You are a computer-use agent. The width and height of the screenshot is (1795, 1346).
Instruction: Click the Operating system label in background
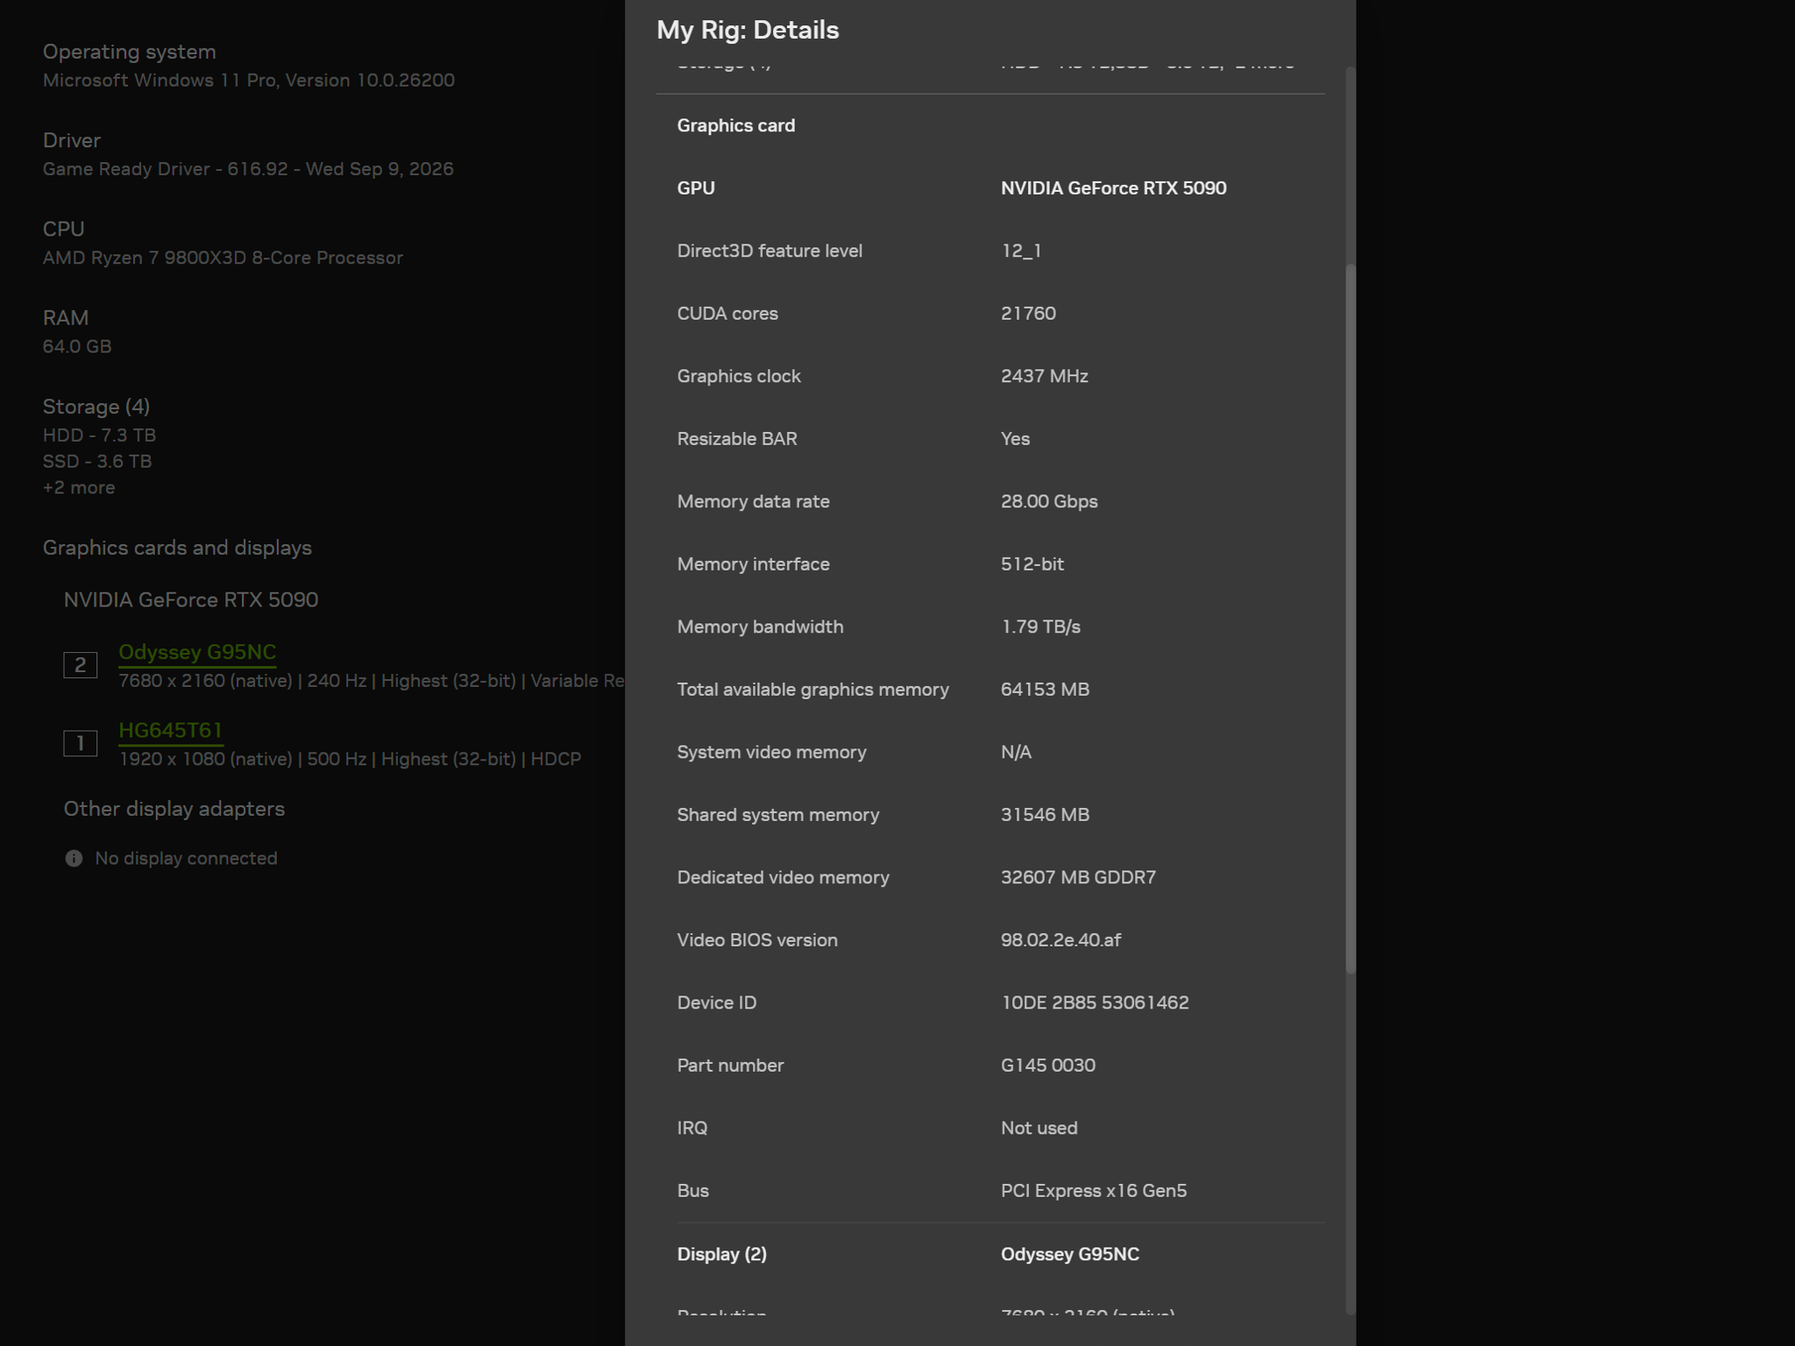click(130, 52)
